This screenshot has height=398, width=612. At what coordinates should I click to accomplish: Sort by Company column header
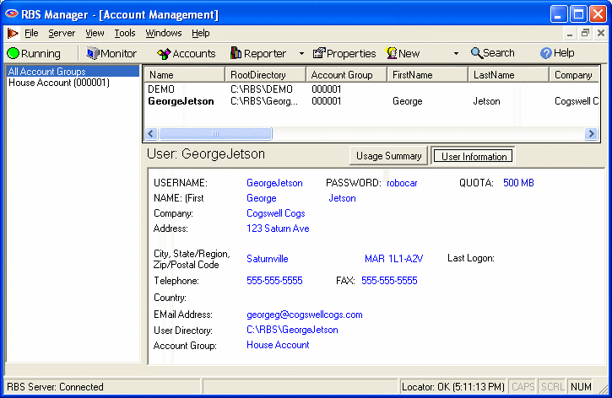click(574, 74)
